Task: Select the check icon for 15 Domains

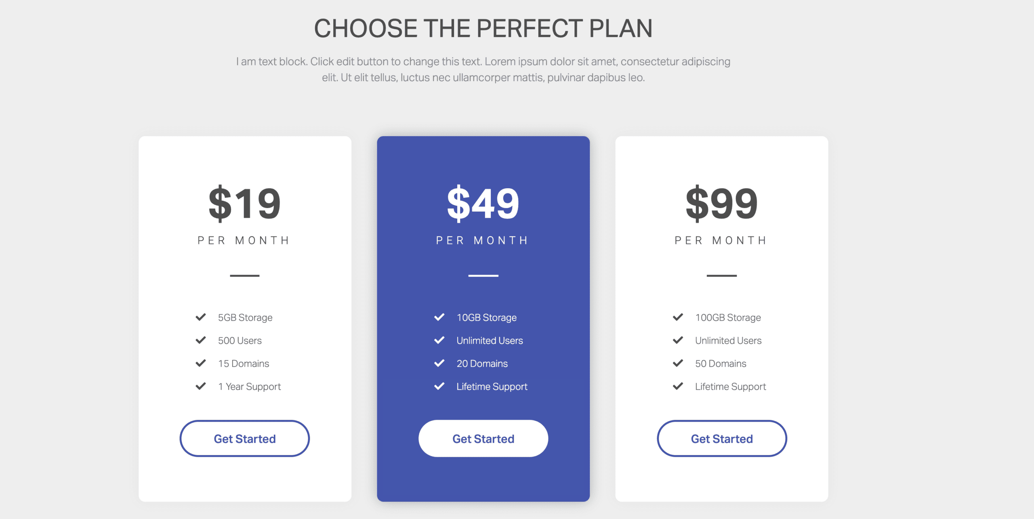Action: (201, 363)
